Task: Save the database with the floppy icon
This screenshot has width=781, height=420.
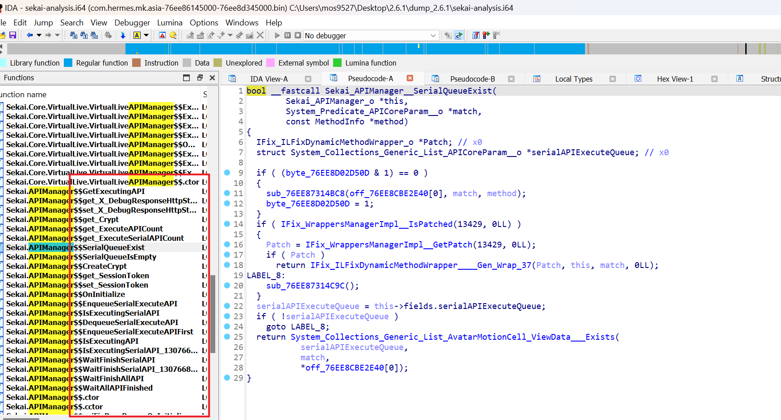Action: (x=13, y=35)
